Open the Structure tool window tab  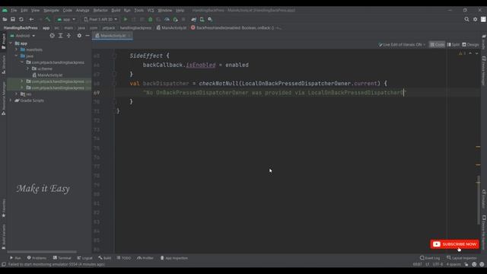3,64
